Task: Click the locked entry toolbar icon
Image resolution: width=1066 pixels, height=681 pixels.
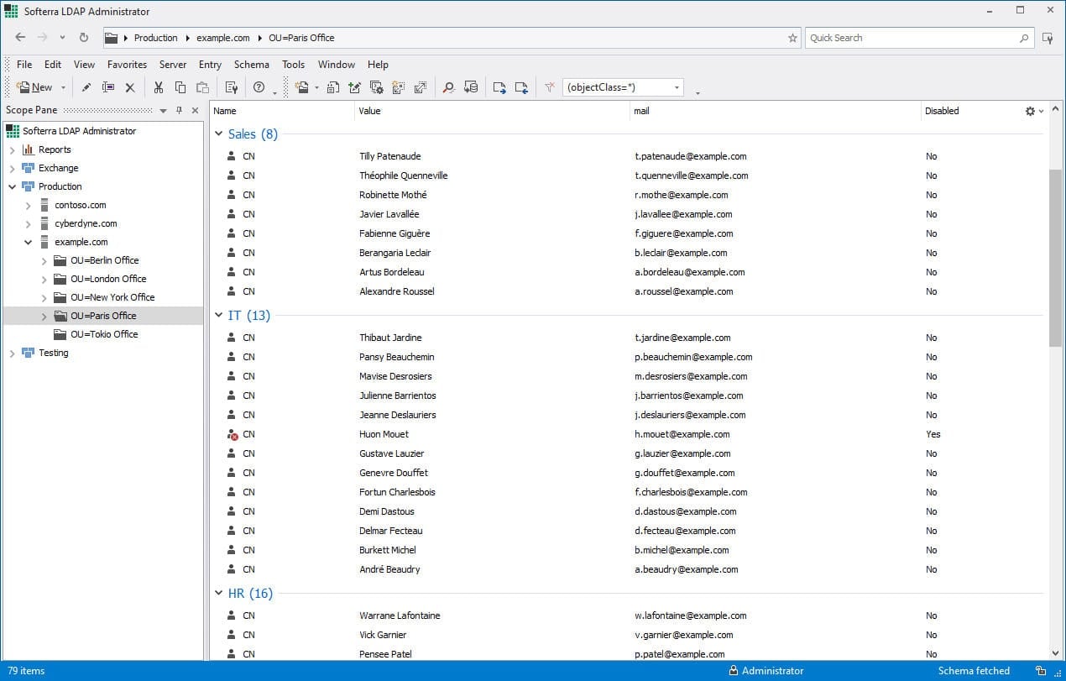Action: pyautogui.click(x=332, y=87)
